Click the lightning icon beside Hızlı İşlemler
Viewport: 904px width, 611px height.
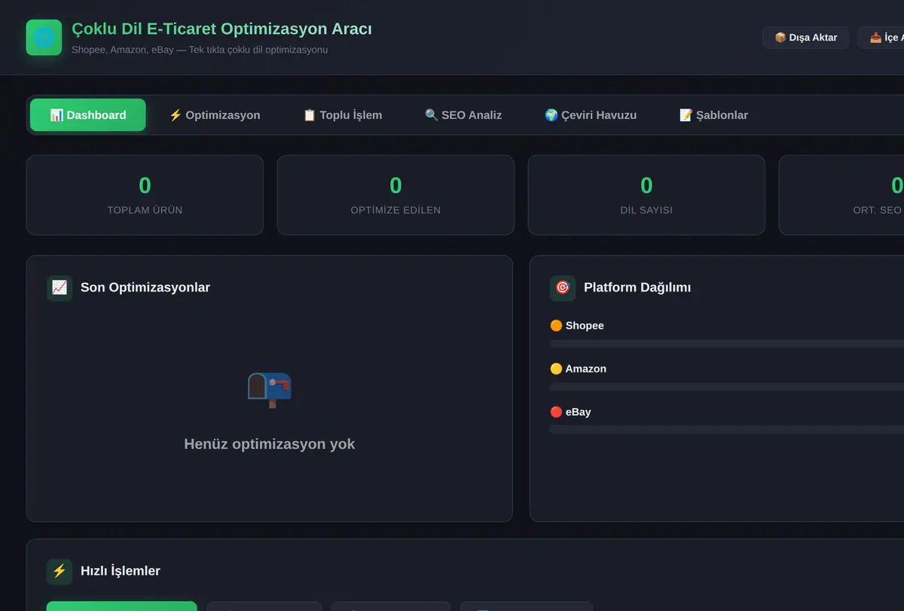[x=60, y=571]
